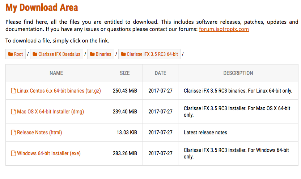The height and width of the screenshot is (179, 301).
Task: Click the SIZE column header
Action: pyautogui.click(x=125, y=73)
